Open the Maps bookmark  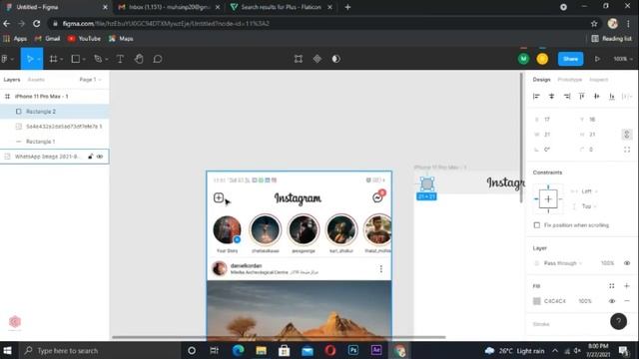tap(121, 39)
